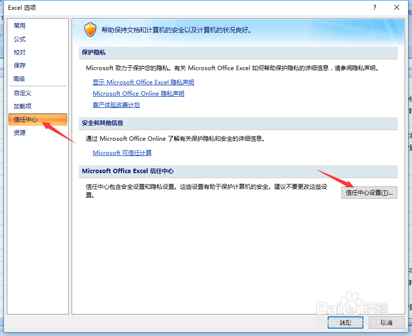Select 信任中心 in the sidebar

[38, 120]
